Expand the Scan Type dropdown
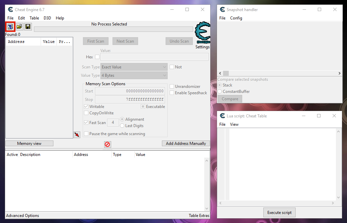This screenshot has height=223, width=347. click(x=134, y=67)
